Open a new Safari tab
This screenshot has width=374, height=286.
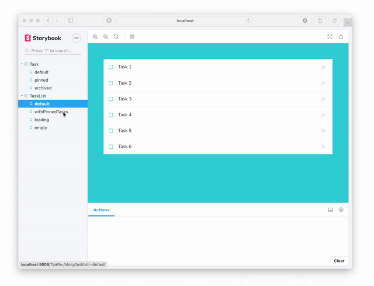coord(348,23)
